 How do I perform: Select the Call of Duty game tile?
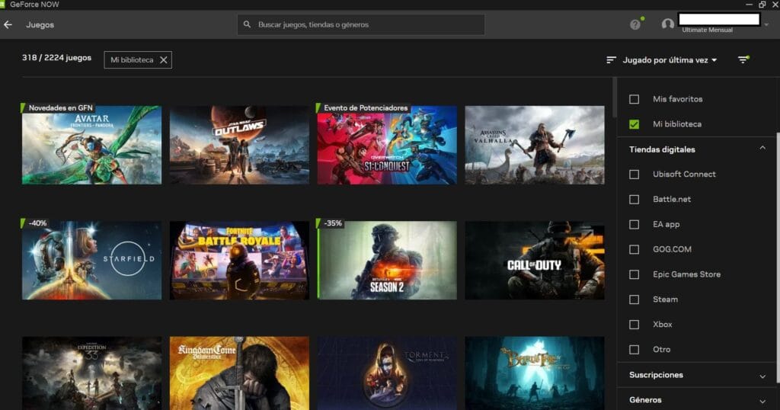pyautogui.click(x=534, y=261)
